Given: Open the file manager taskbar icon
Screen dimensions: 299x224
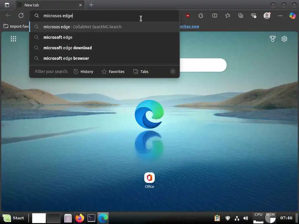Looking at the screenshot, I should [68, 218].
